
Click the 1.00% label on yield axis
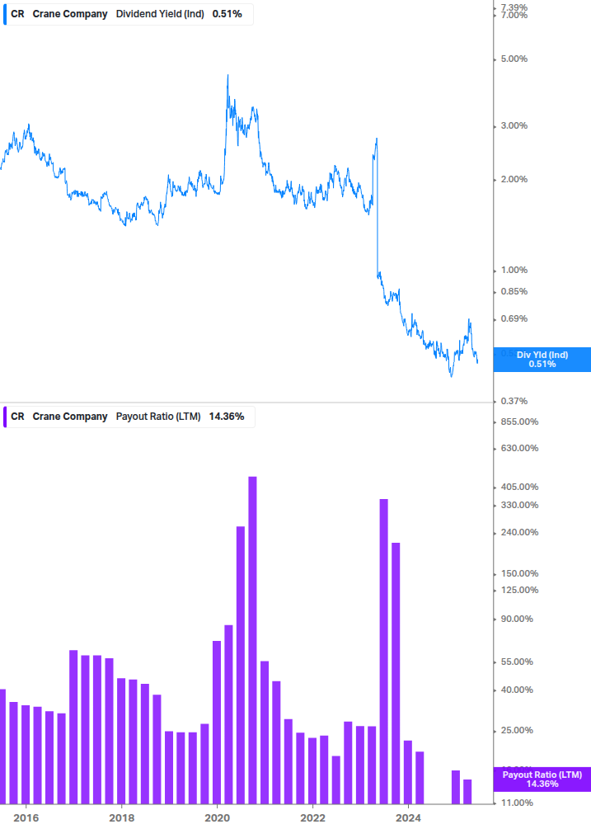[514, 271]
